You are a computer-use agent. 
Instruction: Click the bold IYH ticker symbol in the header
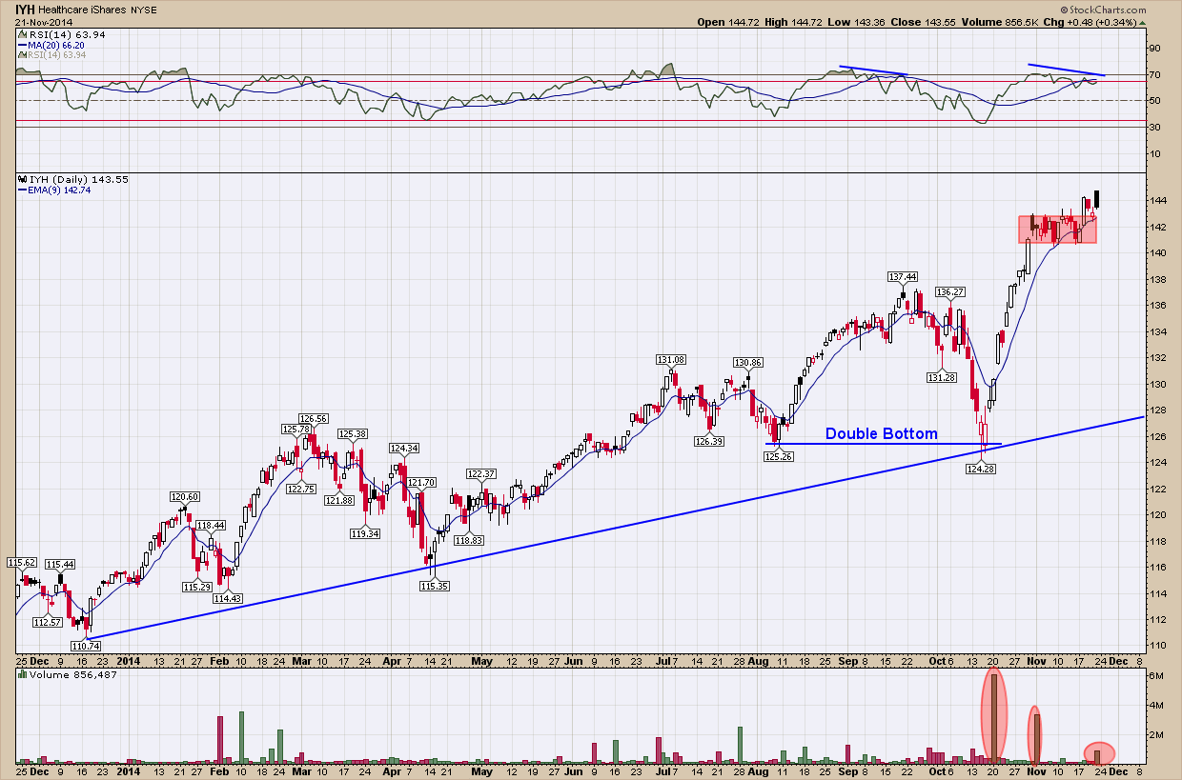click(27, 8)
